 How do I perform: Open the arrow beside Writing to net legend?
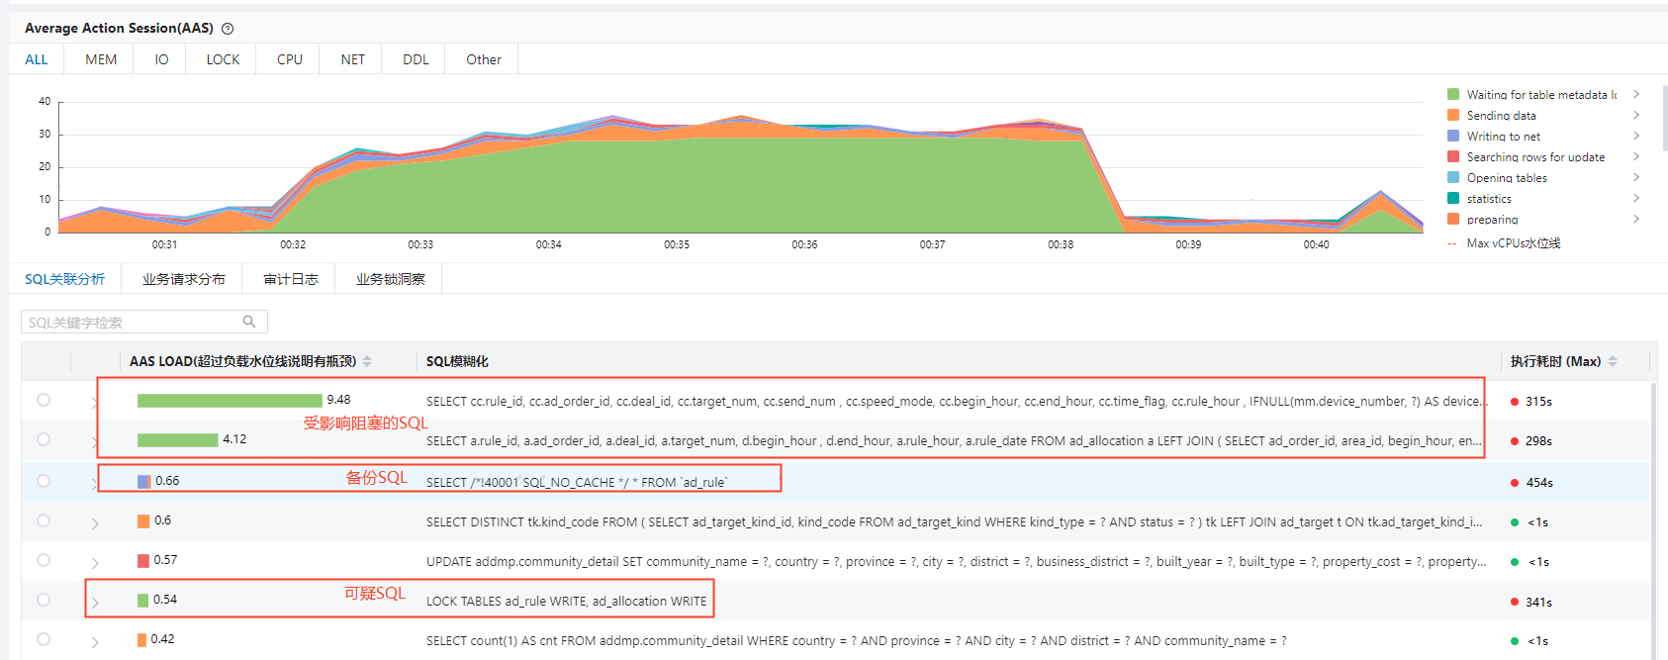coord(1636,136)
